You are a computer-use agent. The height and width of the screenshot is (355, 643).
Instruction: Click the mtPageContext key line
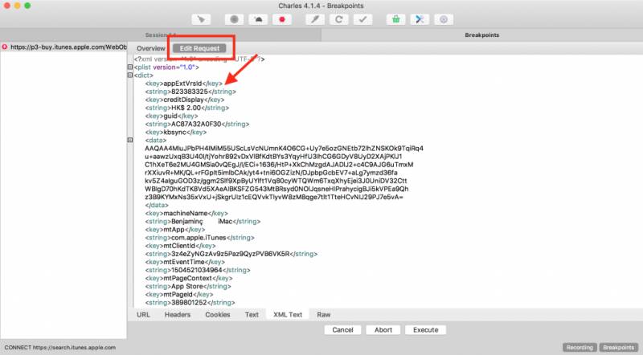click(189, 279)
